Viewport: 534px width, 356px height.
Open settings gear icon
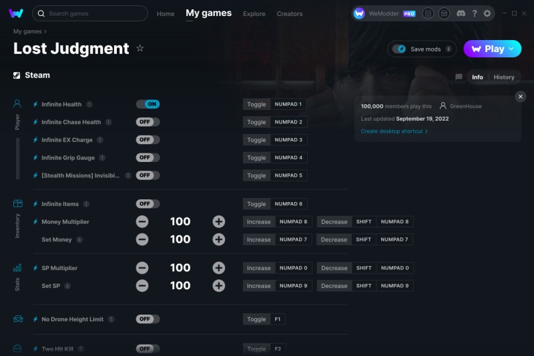(x=487, y=13)
